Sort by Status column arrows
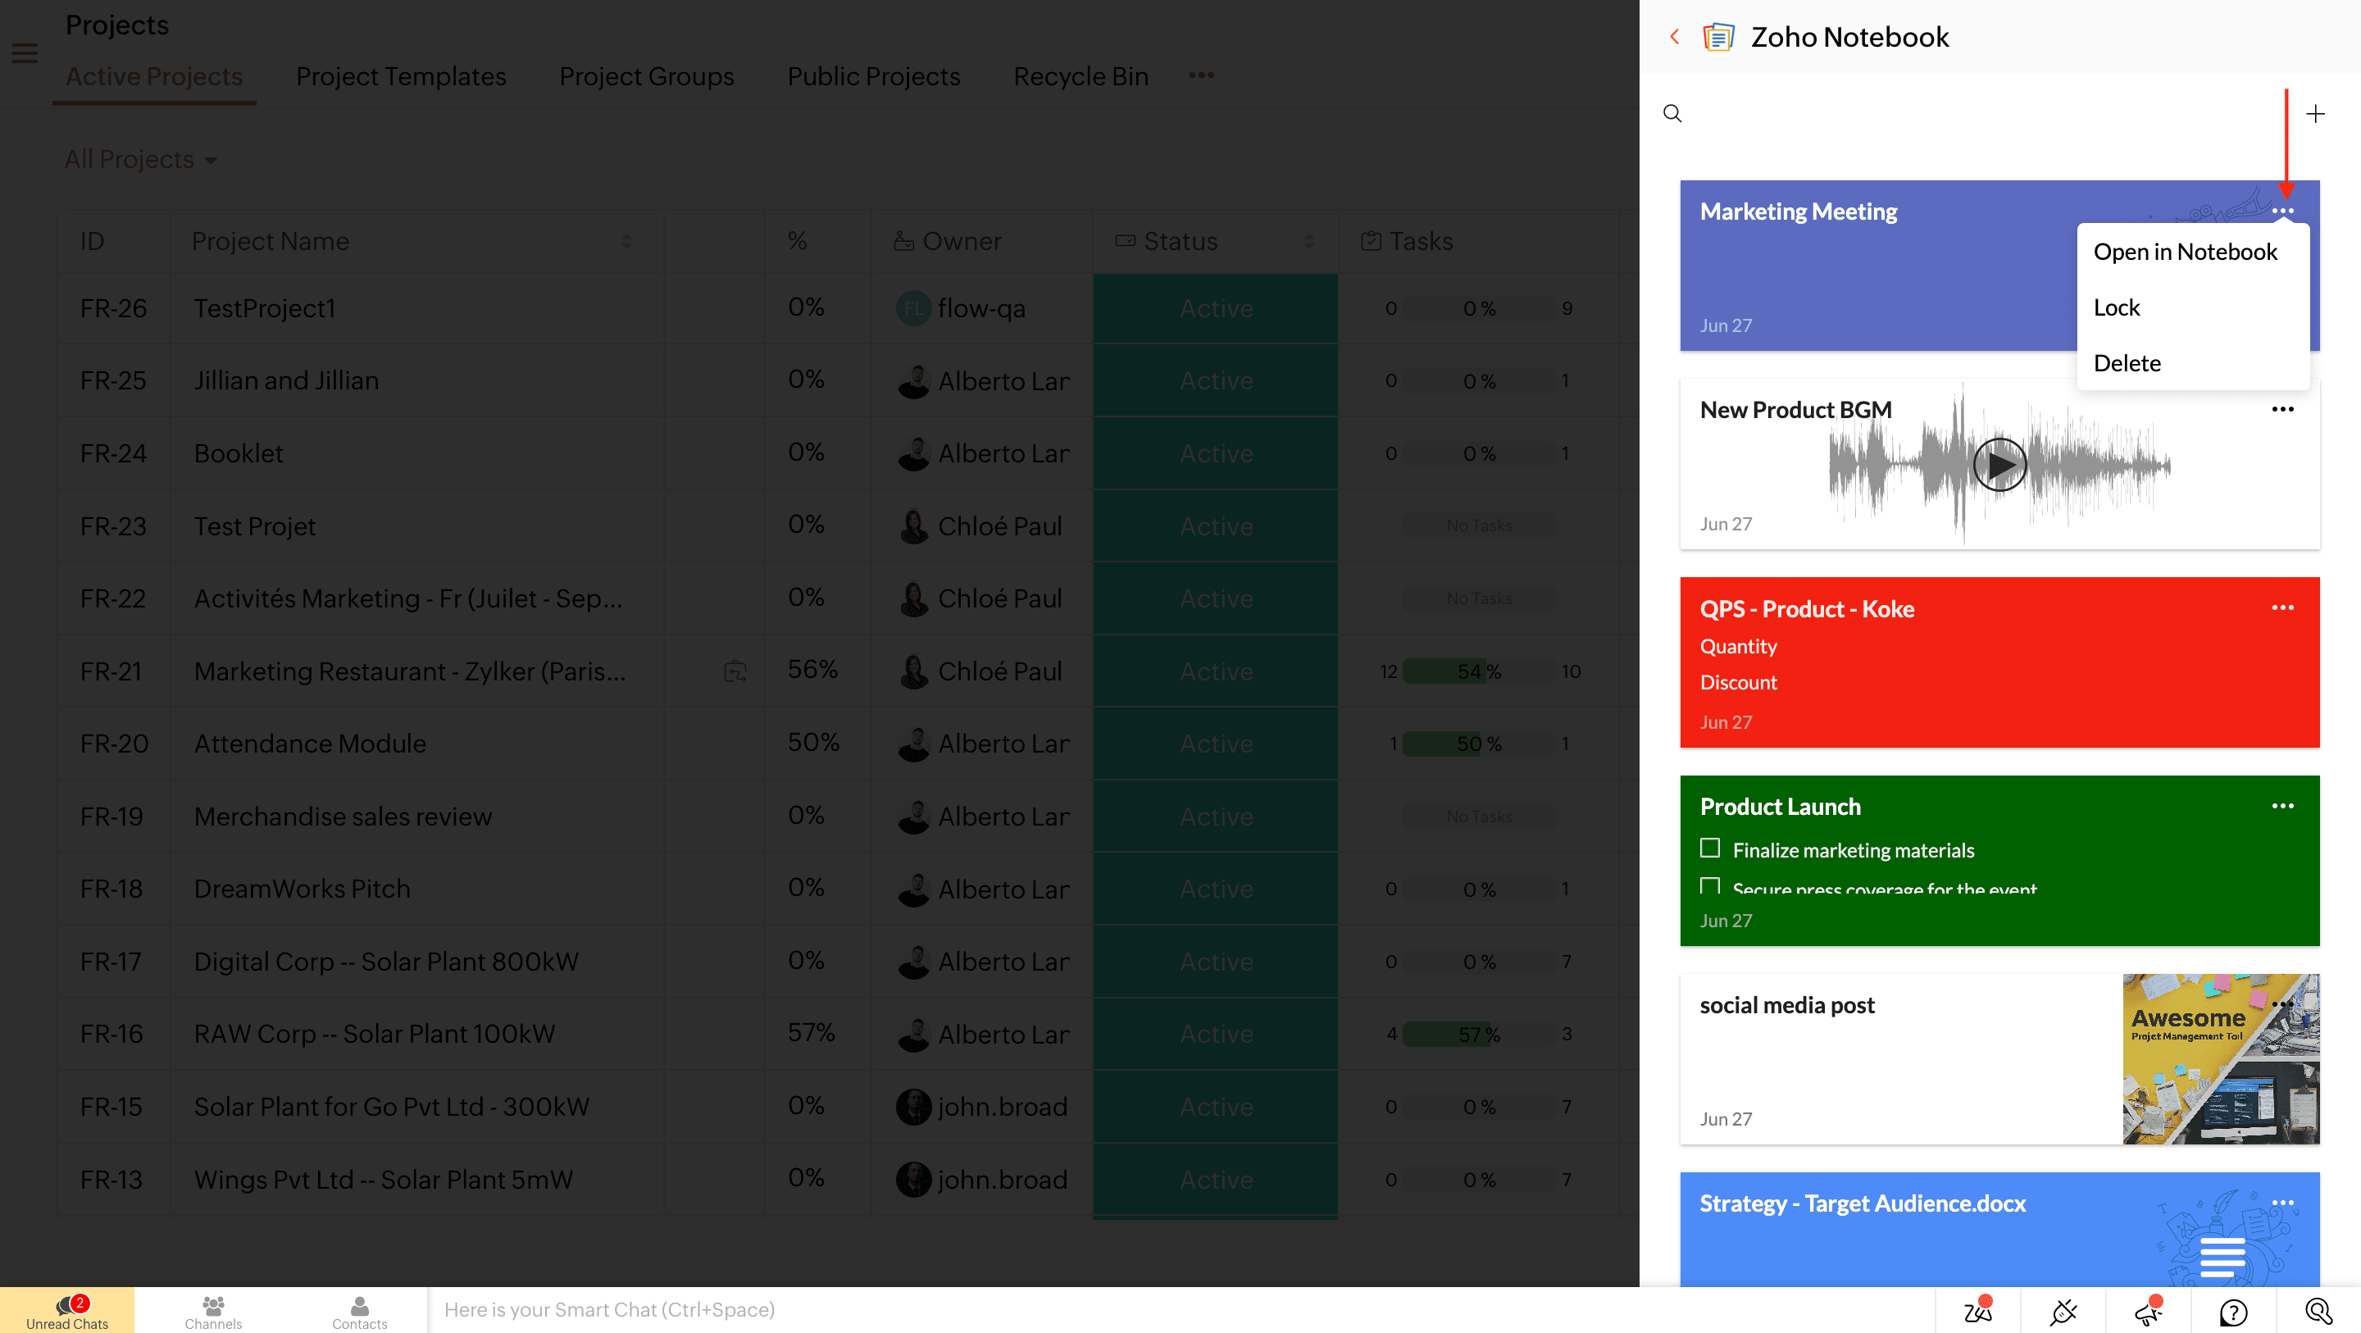Image resolution: width=2361 pixels, height=1333 pixels. point(1308,241)
